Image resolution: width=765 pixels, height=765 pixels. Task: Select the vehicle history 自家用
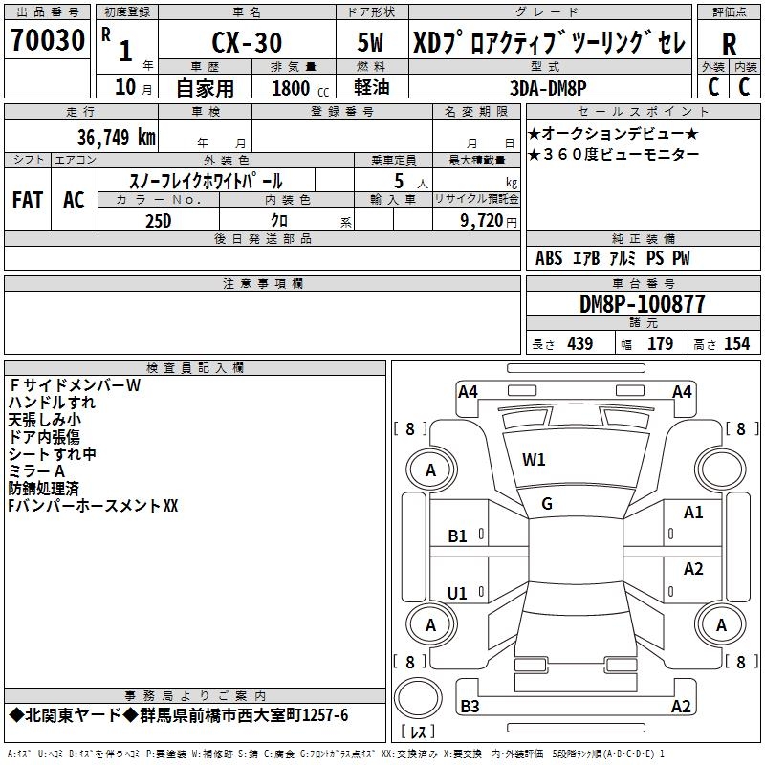click(205, 88)
